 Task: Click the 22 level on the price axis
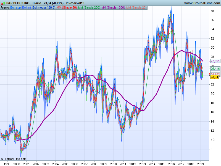(x=212, y=85)
